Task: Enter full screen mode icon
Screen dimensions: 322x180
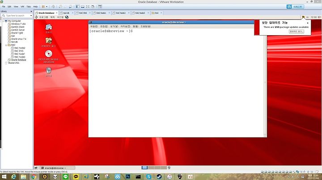Action: [88, 7]
